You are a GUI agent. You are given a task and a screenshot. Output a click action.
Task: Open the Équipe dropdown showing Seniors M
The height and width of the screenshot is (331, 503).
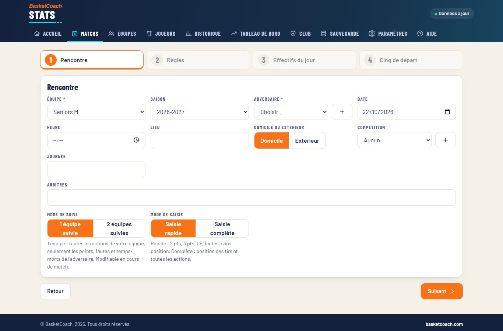tap(96, 112)
